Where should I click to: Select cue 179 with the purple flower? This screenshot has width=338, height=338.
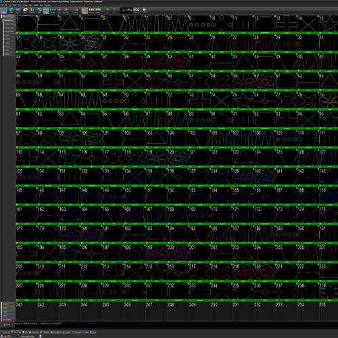(x=70, y=235)
